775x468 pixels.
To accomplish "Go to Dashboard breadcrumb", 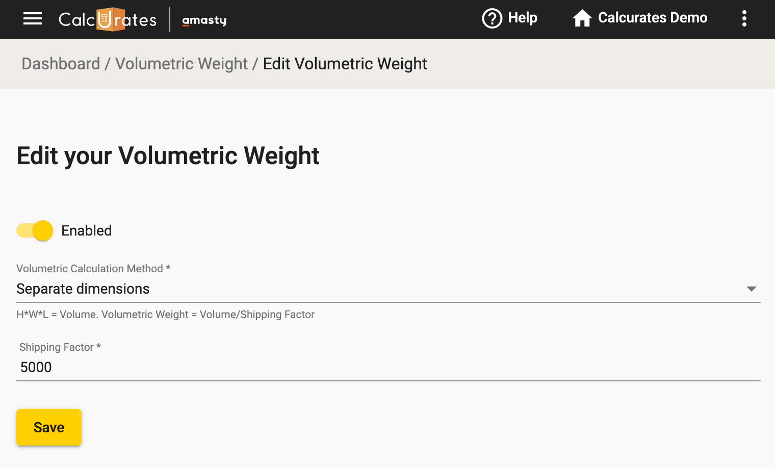I will [61, 64].
